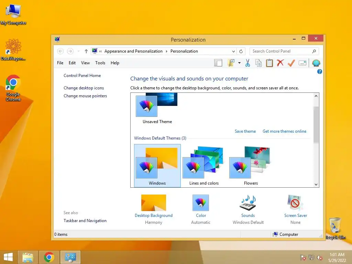Click the double chevron in address bar

click(100, 51)
